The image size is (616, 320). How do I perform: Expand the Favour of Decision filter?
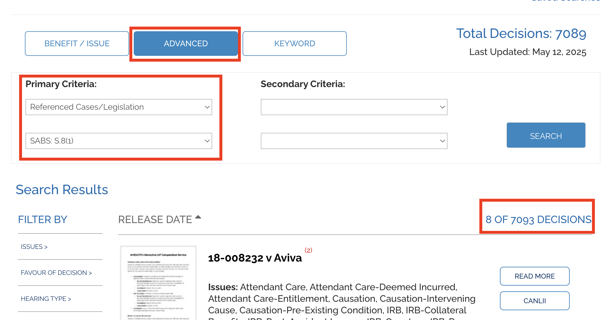(x=56, y=273)
